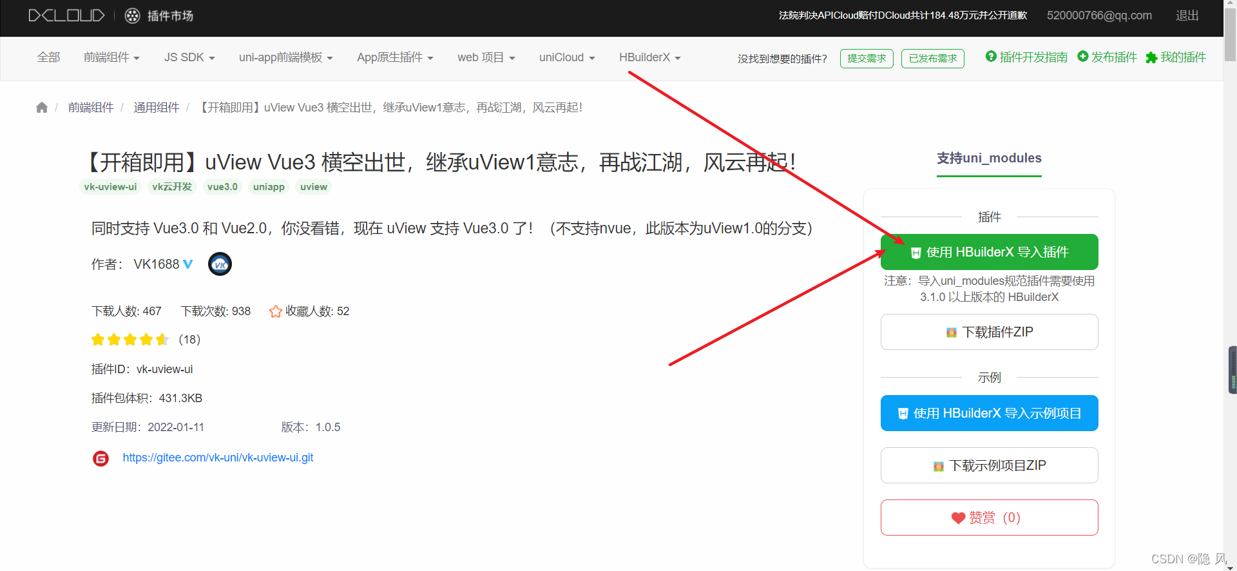Click the 更新日期: 2022-01-11 text
The width and height of the screenshot is (1237, 571).
click(148, 427)
